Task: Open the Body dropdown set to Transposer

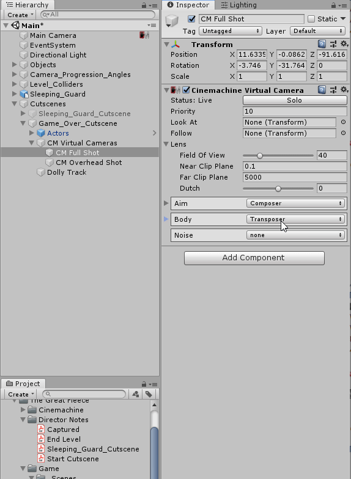Action: pos(295,219)
